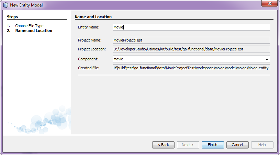
Task: Go back with the Back button
Action: [x=163, y=145]
